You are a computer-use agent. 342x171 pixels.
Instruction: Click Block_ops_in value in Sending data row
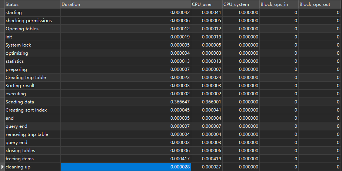296,102
